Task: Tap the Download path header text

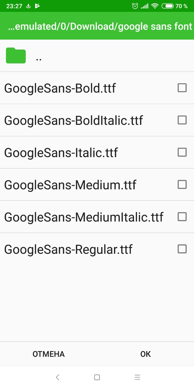Action: [x=100, y=26]
